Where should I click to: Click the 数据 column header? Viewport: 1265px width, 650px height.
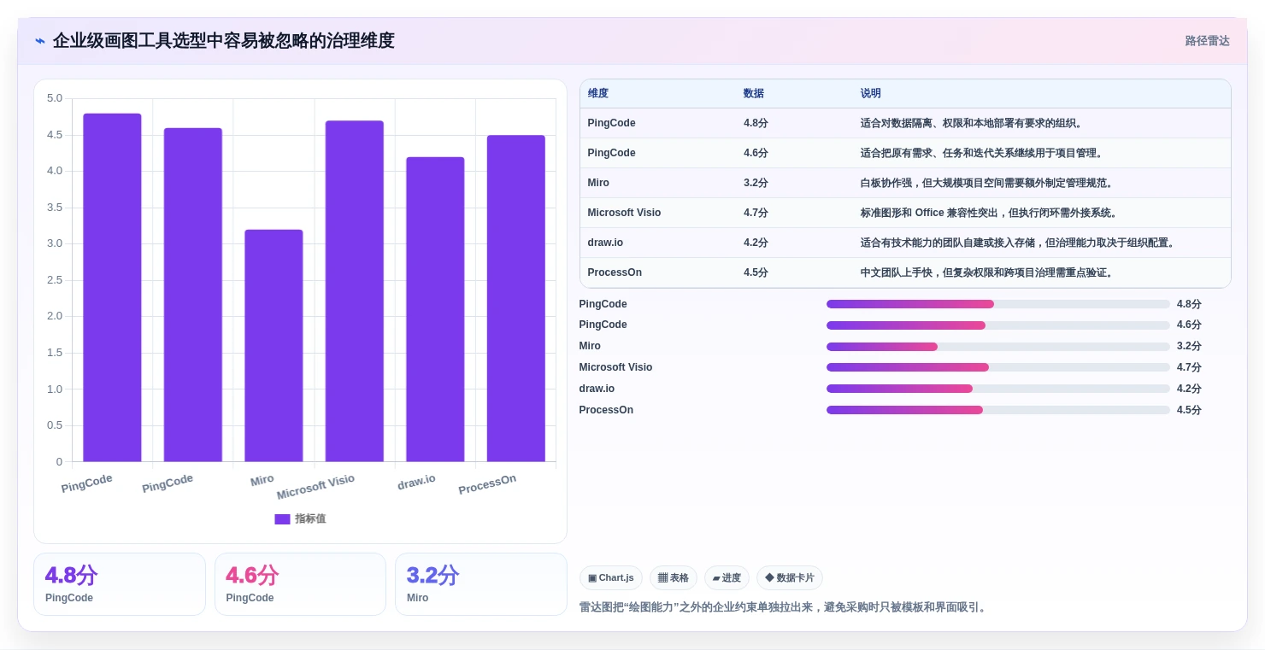(754, 94)
